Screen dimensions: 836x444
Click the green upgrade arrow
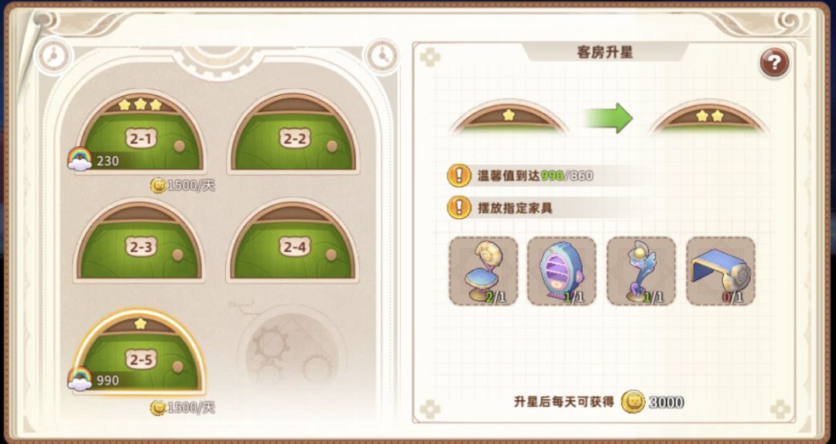pyautogui.click(x=608, y=118)
